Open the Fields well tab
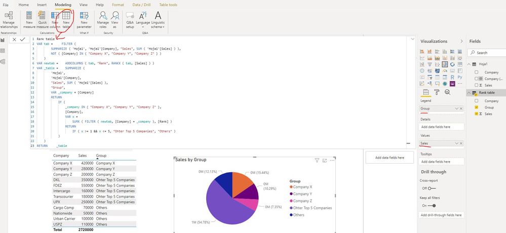 [x=425, y=92]
